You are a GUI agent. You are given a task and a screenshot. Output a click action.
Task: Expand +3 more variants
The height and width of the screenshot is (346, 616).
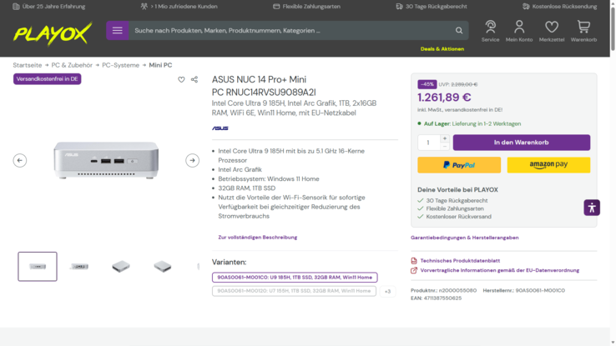387,292
